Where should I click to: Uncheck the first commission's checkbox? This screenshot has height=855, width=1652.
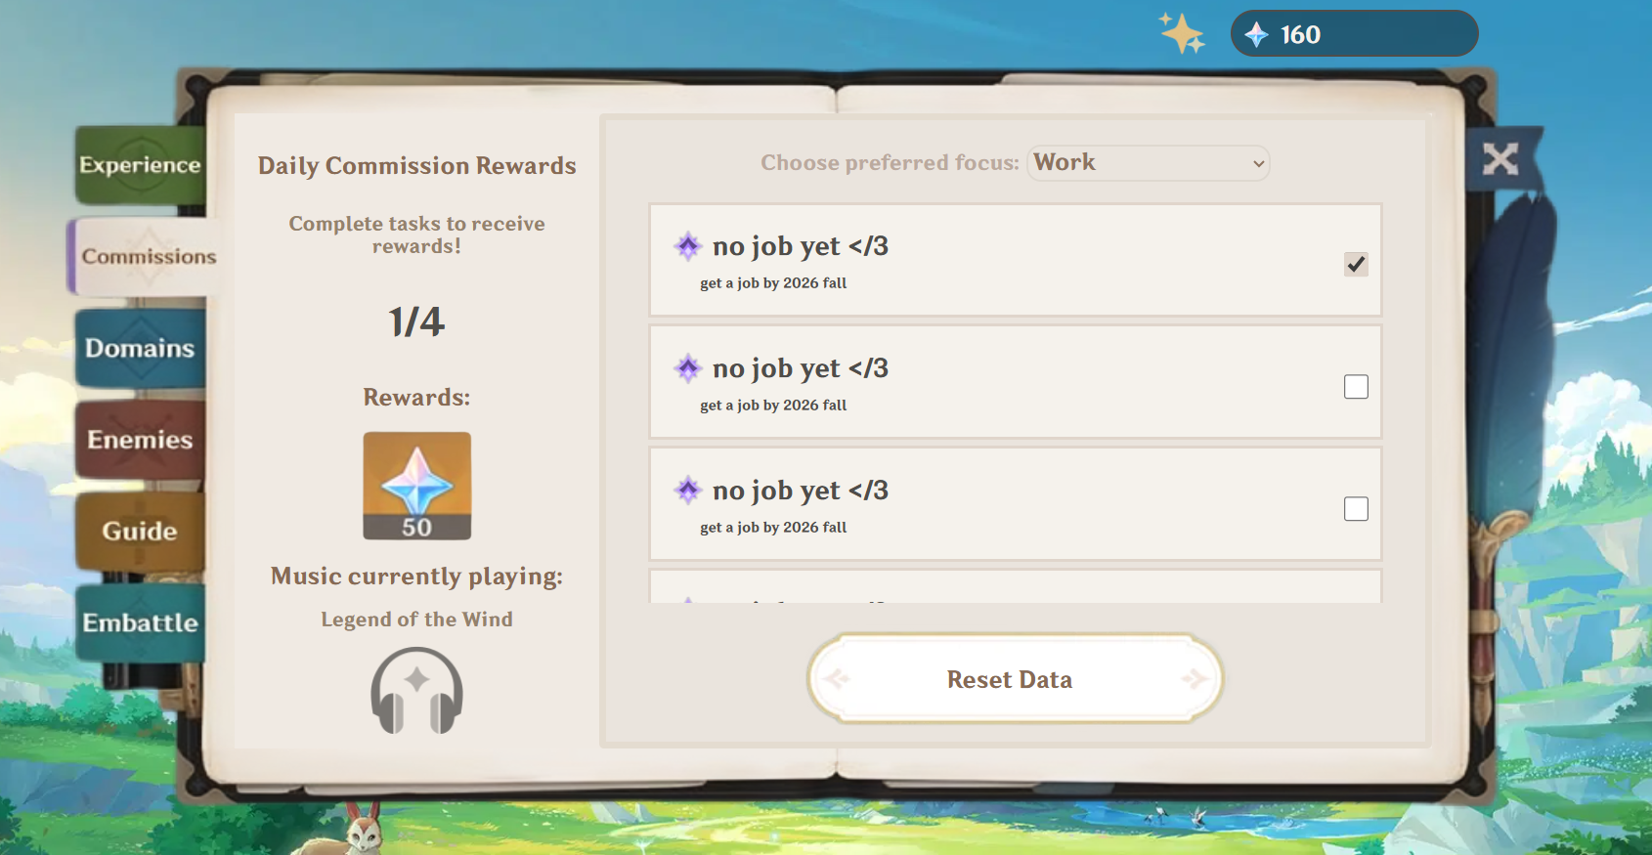(x=1355, y=265)
